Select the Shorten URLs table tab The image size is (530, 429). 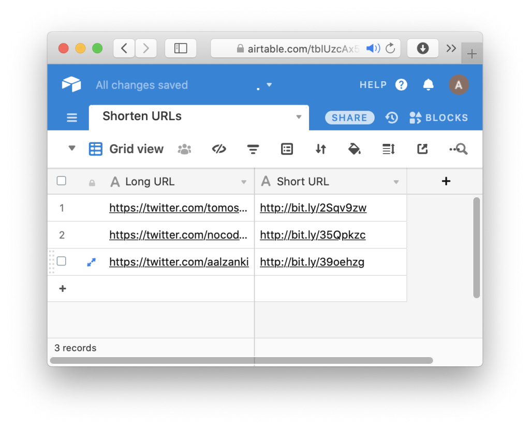[x=142, y=116]
